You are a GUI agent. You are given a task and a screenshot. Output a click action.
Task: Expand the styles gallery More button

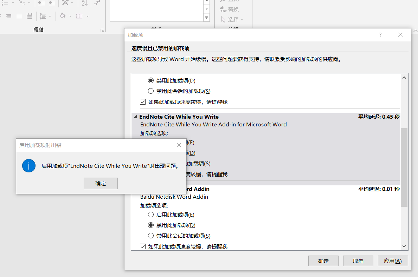coord(207,18)
